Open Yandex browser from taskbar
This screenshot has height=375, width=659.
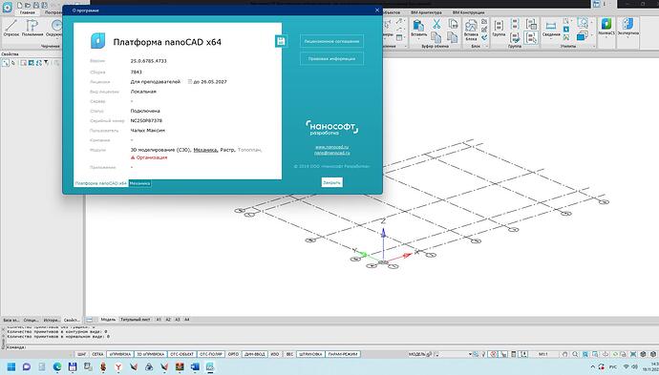pyautogui.click(x=118, y=367)
